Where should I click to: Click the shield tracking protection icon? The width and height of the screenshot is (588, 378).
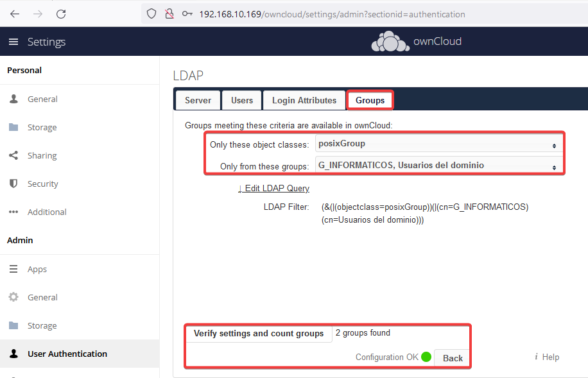[152, 13]
